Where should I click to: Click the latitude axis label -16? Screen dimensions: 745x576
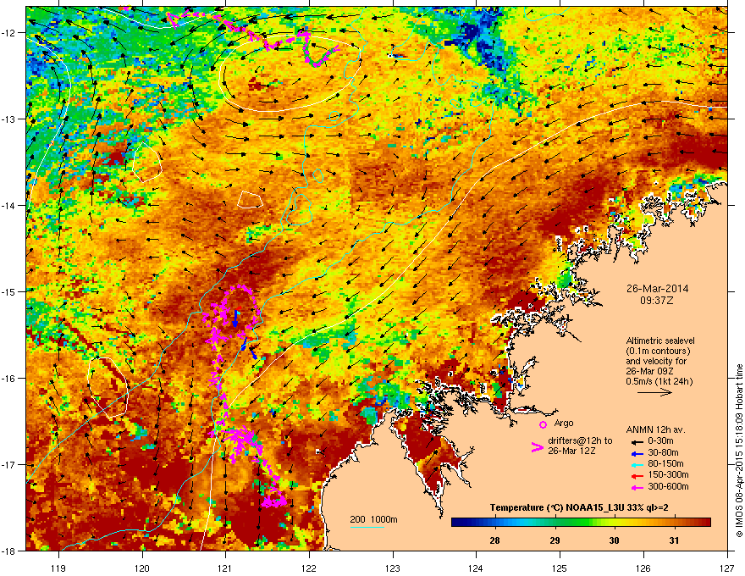pos(8,379)
